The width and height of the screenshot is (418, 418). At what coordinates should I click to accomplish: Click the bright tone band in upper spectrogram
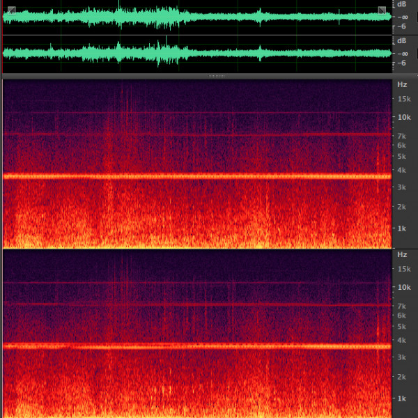point(195,176)
